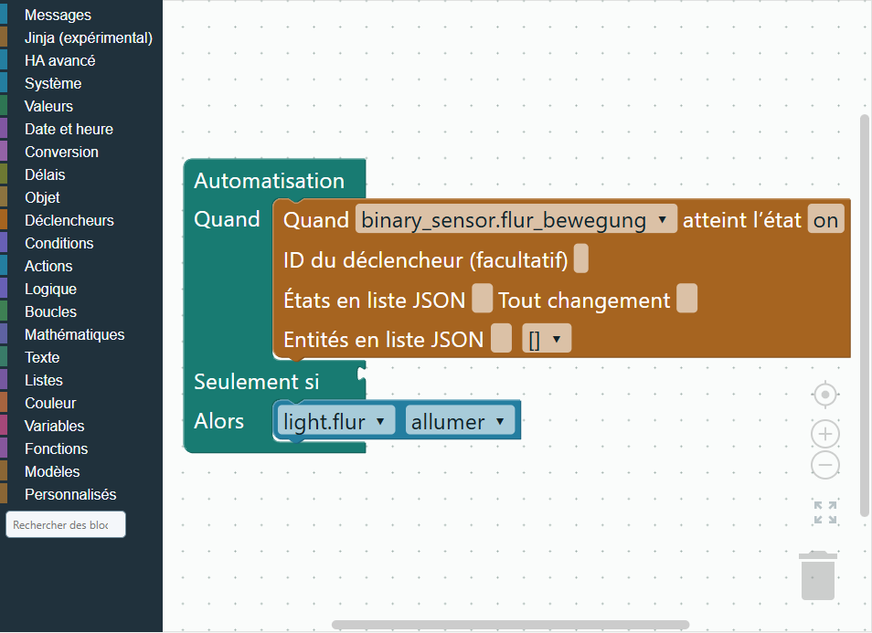Open the Objet category
The width and height of the screenshot is (872, 633).
click(81, 197)
